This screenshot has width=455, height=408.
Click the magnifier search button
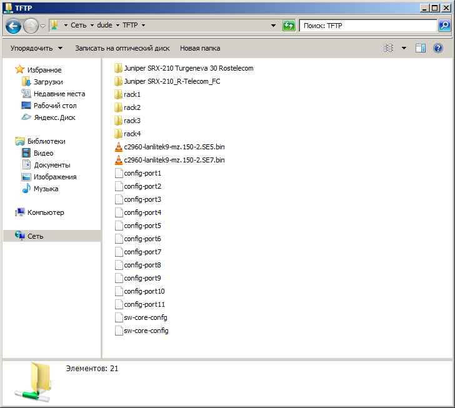point(444,26)
